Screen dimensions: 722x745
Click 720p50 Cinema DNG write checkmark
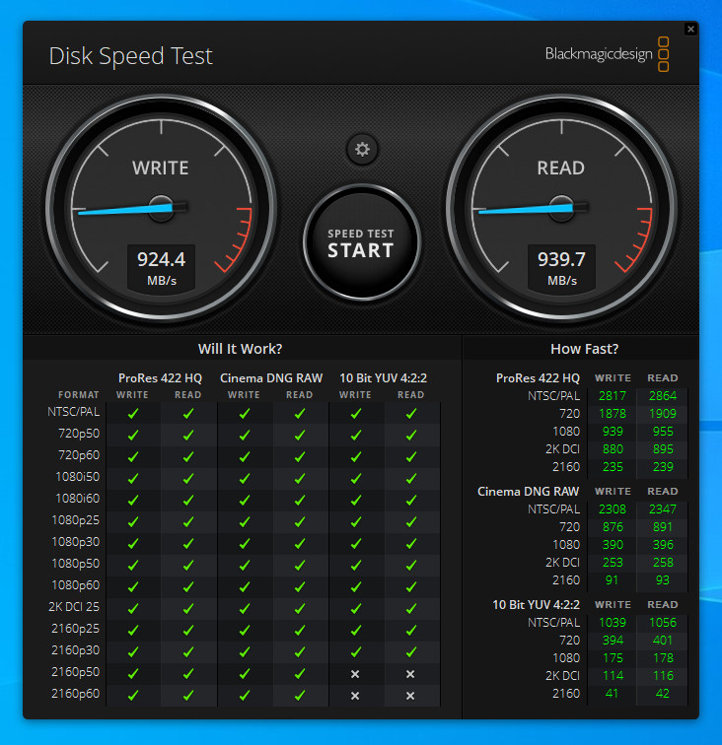pyautogui.click(x=245, y=435)
